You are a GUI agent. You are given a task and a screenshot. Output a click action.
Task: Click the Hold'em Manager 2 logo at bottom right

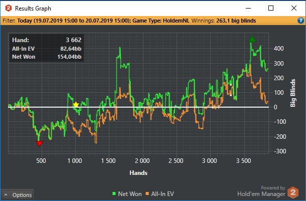point(293,192)
